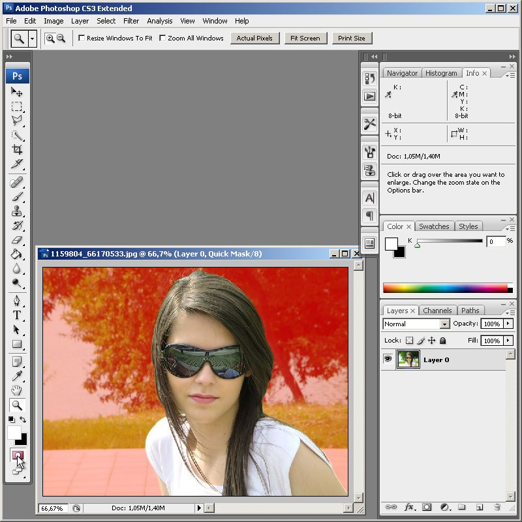Open the Paragraph panel dock icon
Viewport: 522px width, 522px height.
[369, 216]
